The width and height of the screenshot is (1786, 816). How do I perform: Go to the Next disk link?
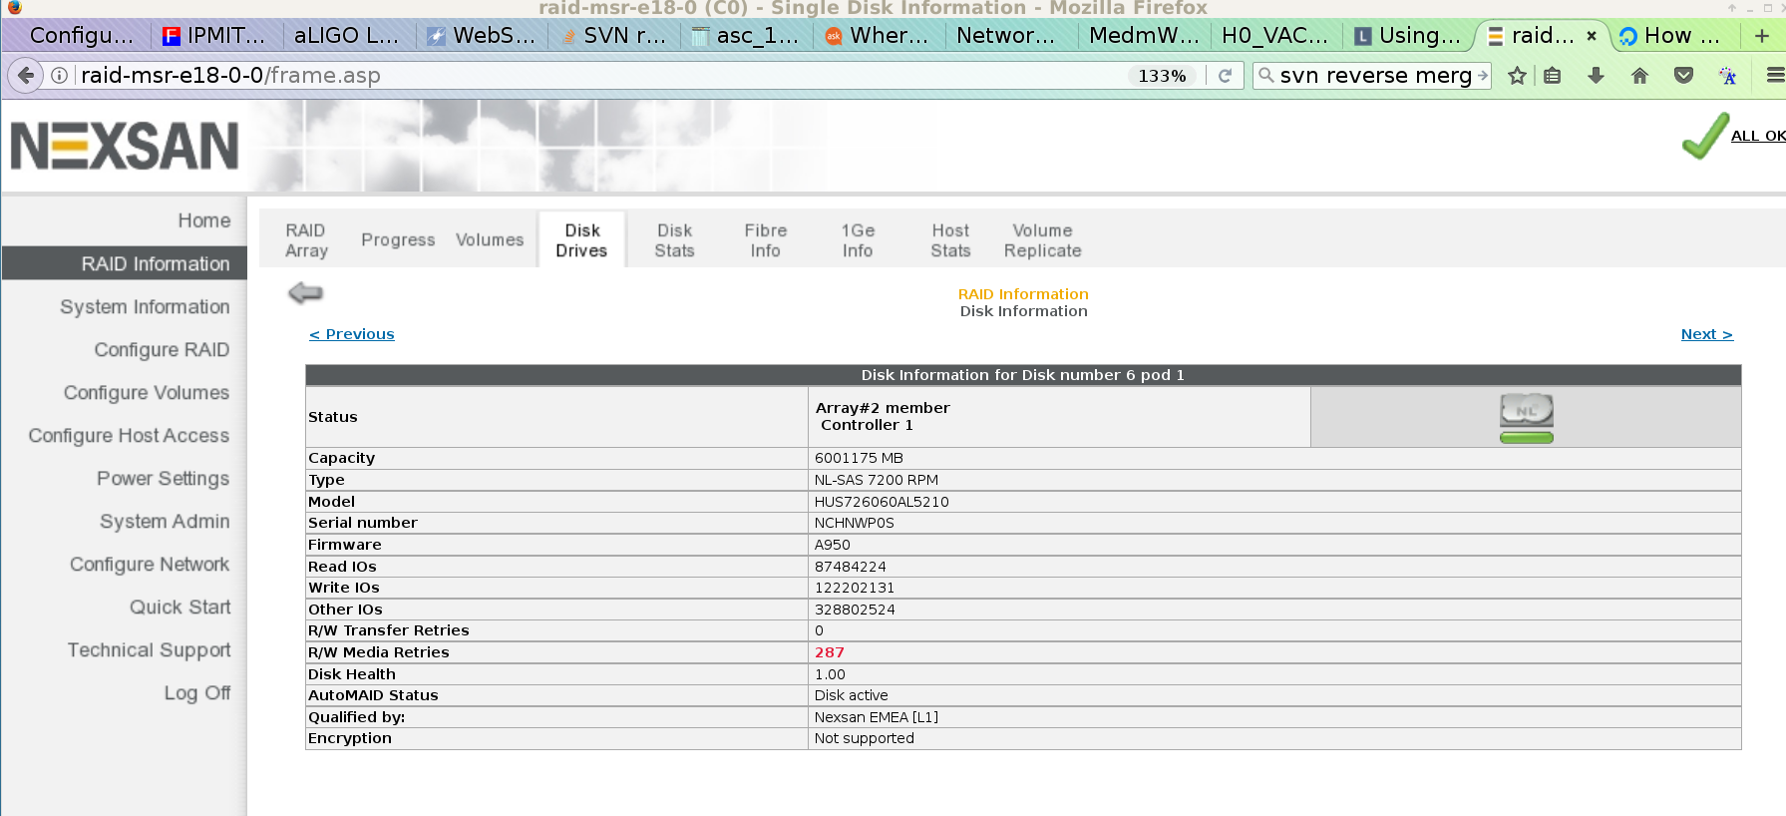point(1706,334)
